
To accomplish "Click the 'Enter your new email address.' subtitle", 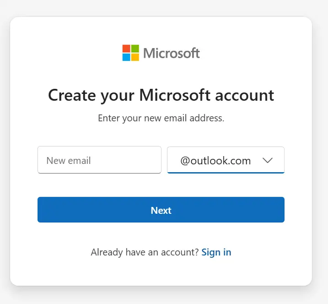I will (x=161, y=118).
